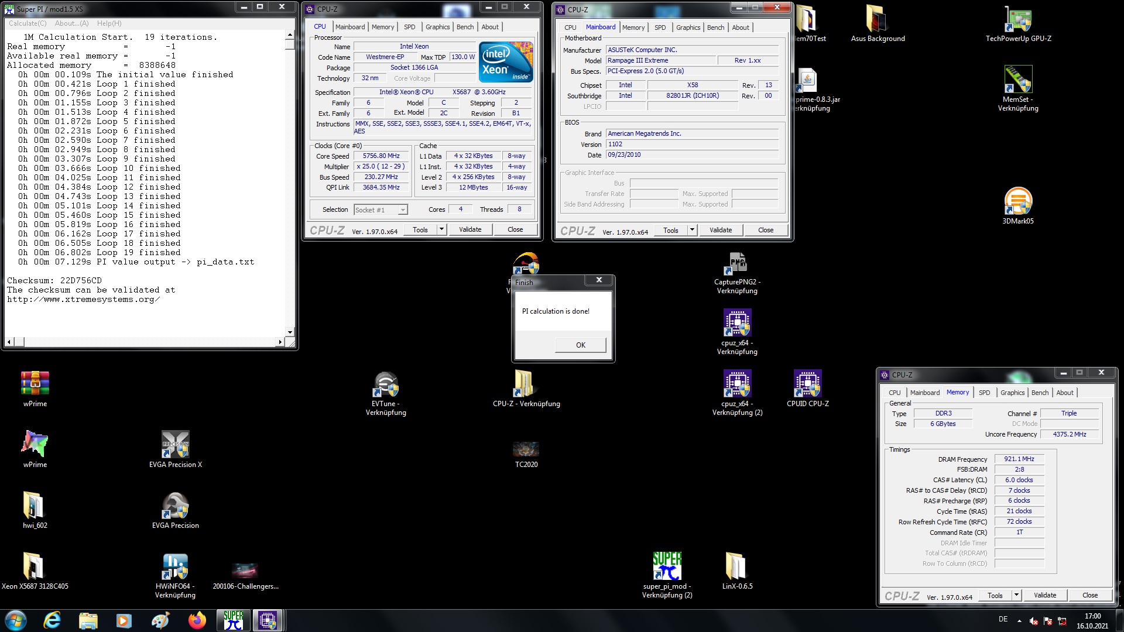Screen dimensions: 1124x632
Task: Open the top wPrime archive icon
Action: (x=35, y=389)
